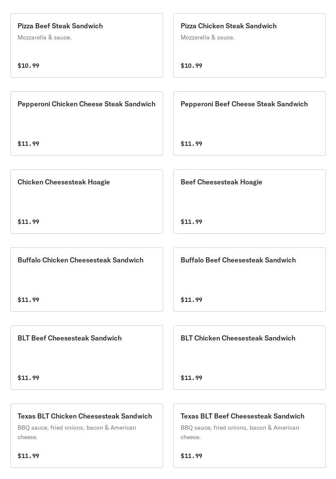Click Mozzarella & sauce text under Pizza Beef
This screenshot has height=479, width=336.
pyautogui.click(x=44, y=38)
